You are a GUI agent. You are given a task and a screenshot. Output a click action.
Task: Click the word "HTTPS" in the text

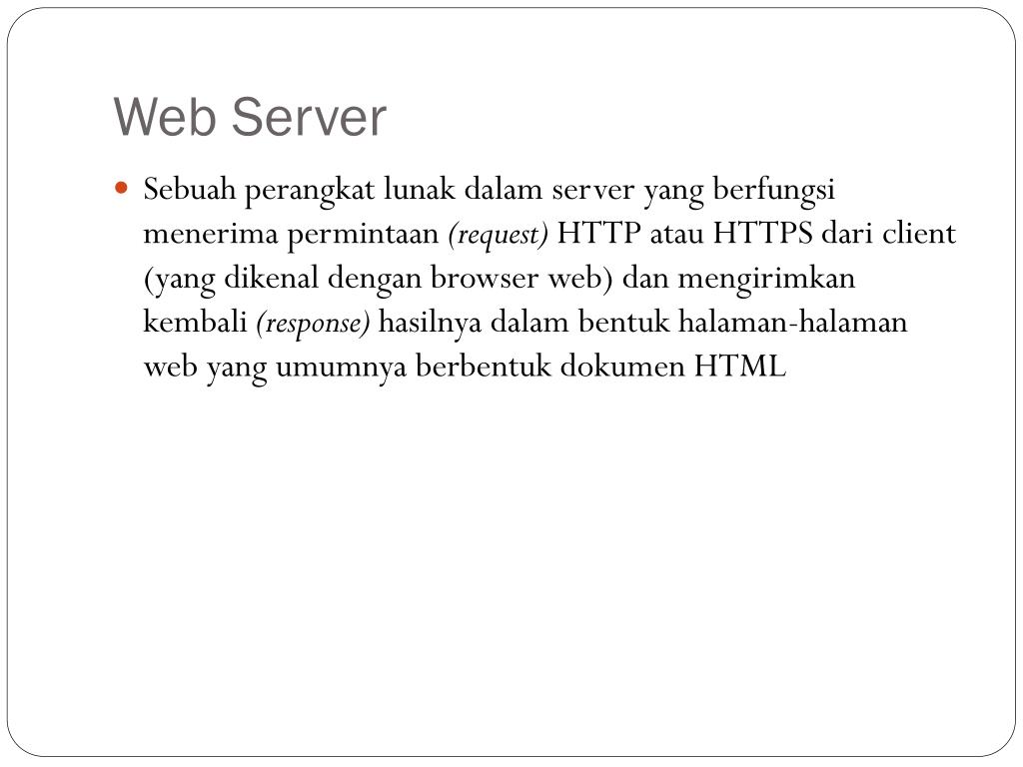click(x=762, y=234)
